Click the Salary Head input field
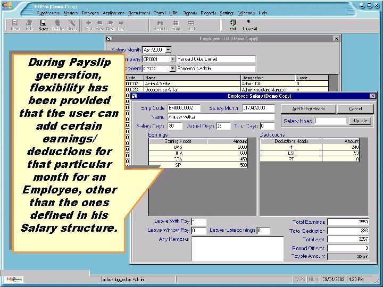The image size is (383, 287). (x=330, y=121)
